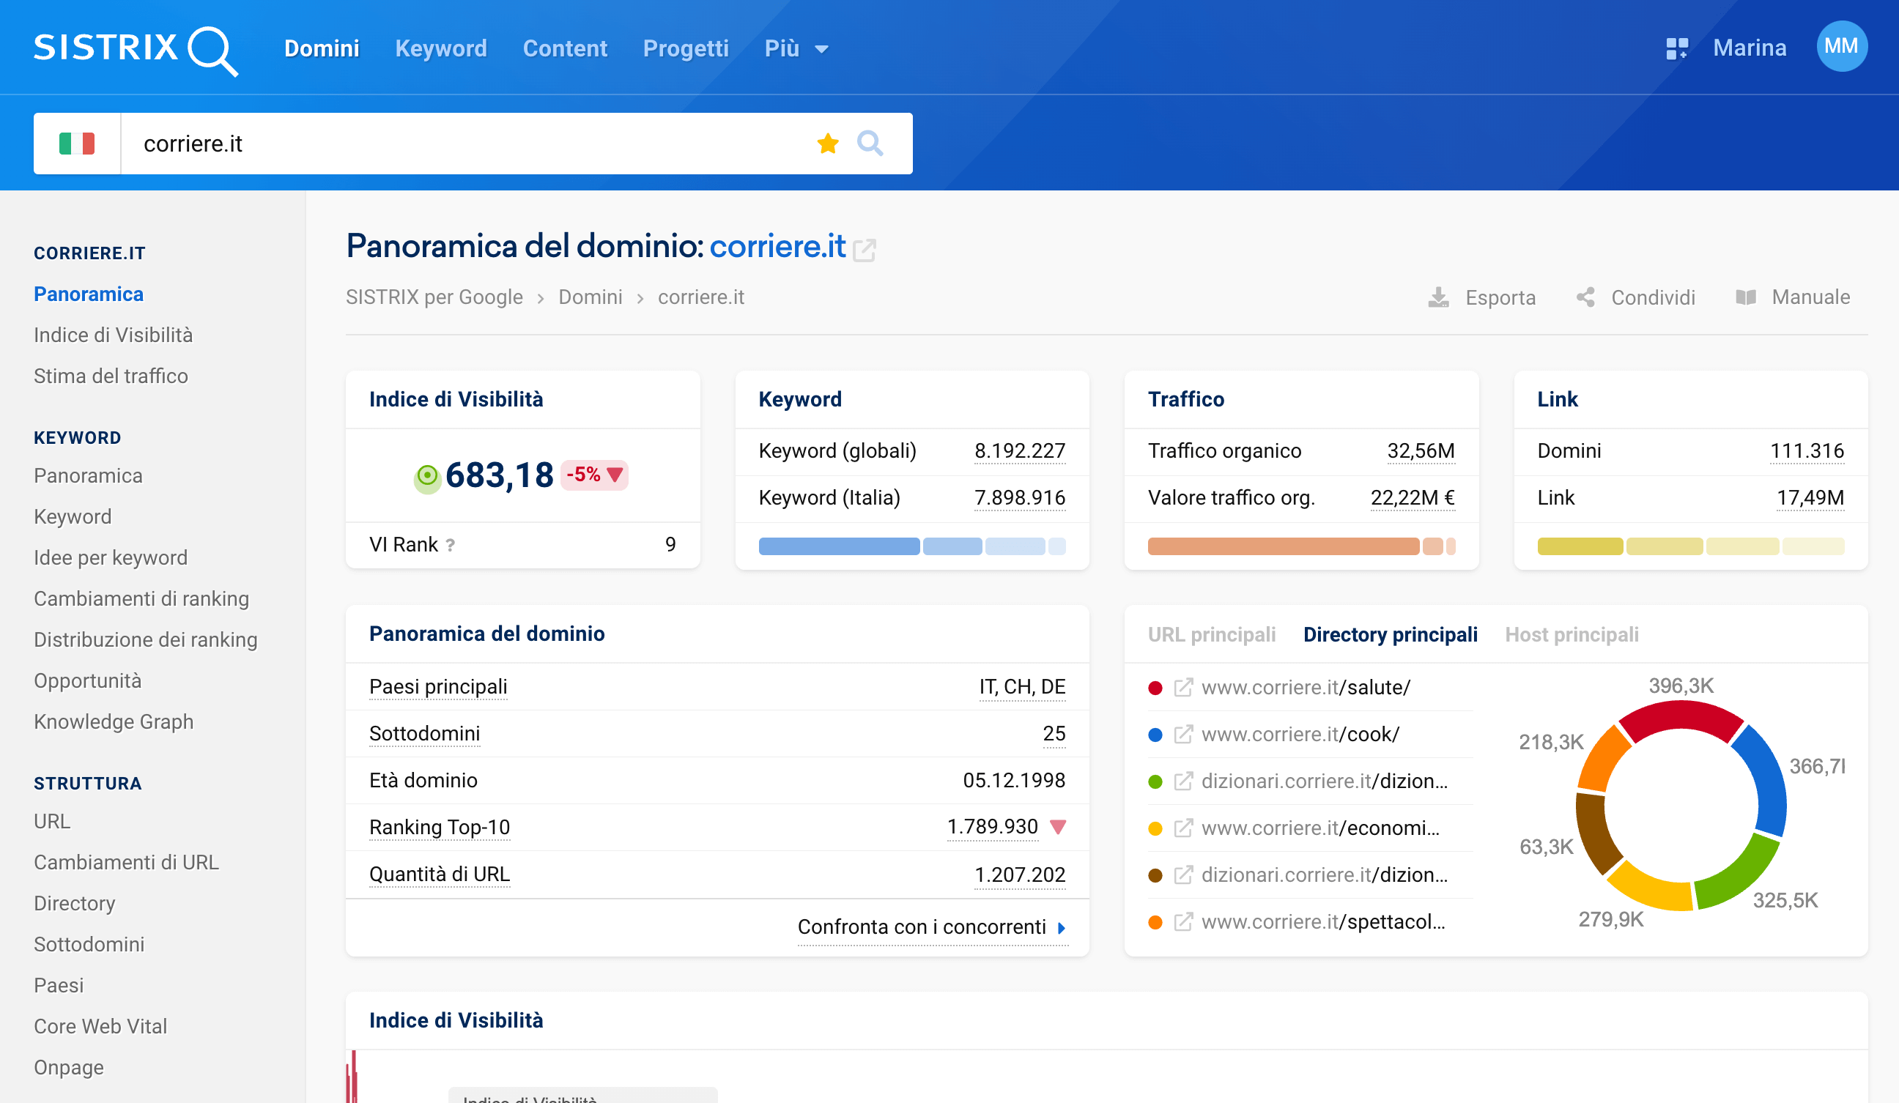Open Opportunità in sidebar
Screen dimensions: 1899x1103
point(87,680)
